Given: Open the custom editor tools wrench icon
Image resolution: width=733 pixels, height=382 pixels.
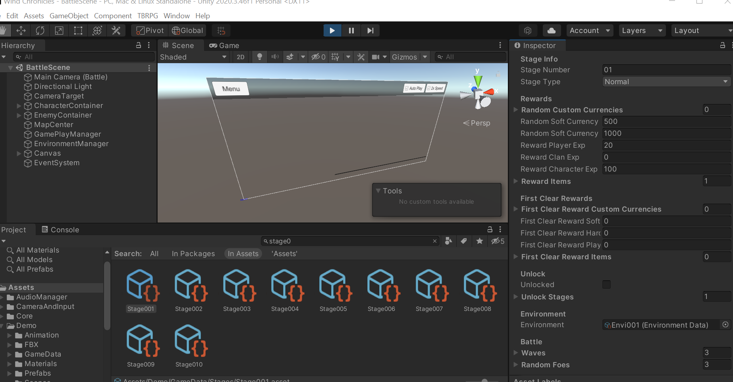Looking at the screenshot, I should pyautogui.click(x=116, y=30).
